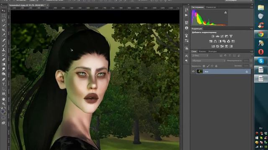Select the Pen tool

[x=3, y=79]
